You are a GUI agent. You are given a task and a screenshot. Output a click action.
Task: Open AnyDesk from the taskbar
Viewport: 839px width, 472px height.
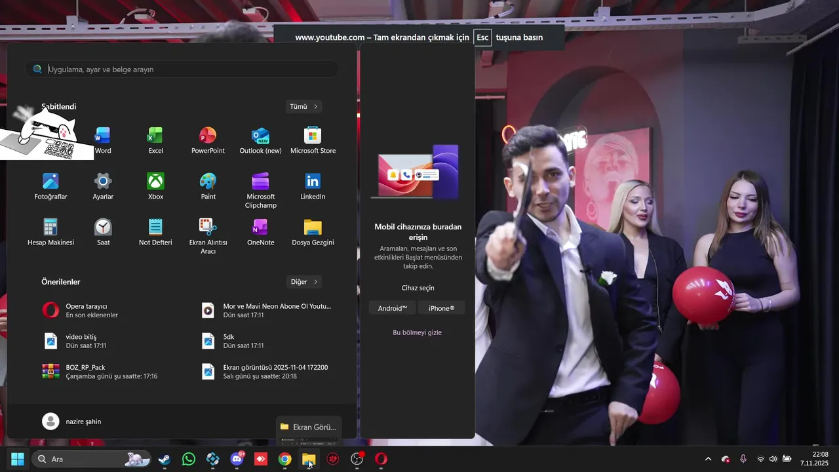click(261, 459)
